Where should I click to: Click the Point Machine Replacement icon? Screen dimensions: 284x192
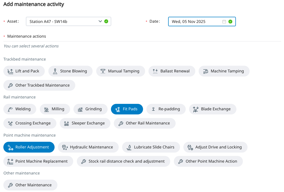pyautogui.click(x=10, y=161)
